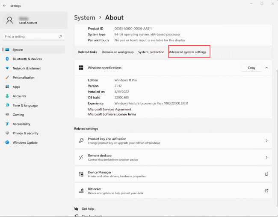Open Advanced system settings link
278x217 pixels.
[187, 52]
